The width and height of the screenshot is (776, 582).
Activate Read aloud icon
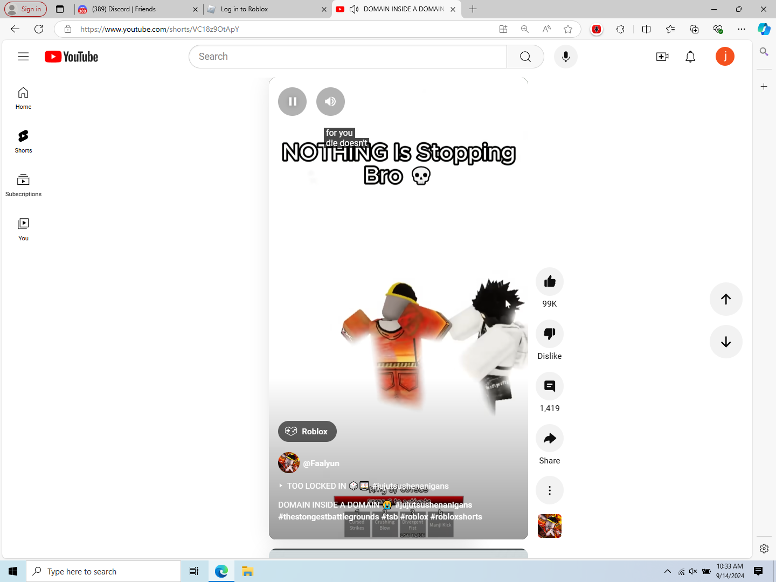point(546,29)
